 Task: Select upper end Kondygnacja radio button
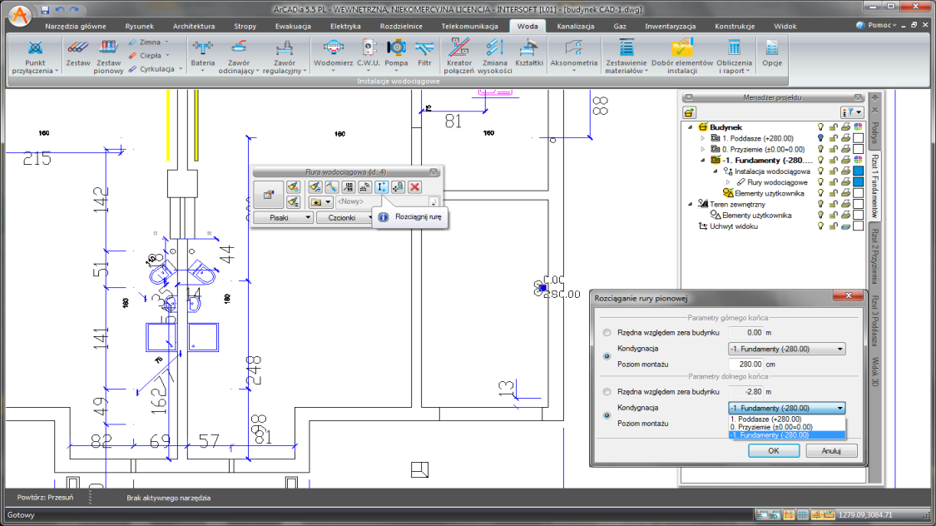point(607,356)
